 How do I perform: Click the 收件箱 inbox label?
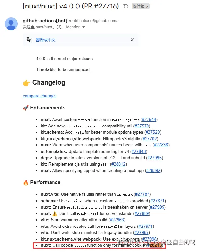[x=138, y=7]
